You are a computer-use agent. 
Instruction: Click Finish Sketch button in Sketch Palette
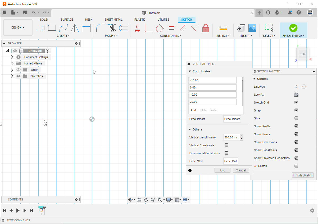click(303, 175)
